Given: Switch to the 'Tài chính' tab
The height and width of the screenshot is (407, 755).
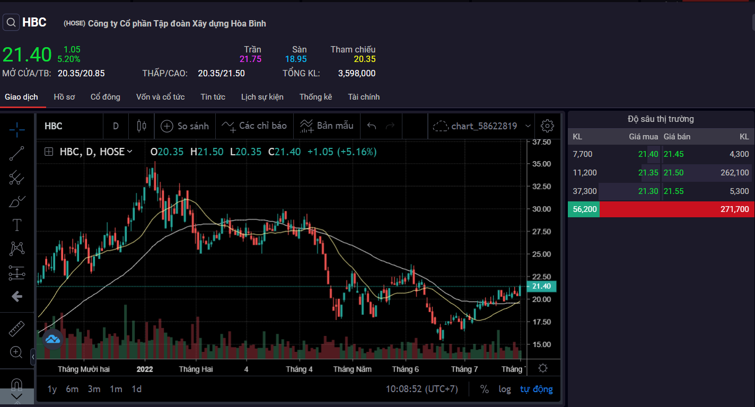Looking at the screenshot, I should (x=364, y=97).
